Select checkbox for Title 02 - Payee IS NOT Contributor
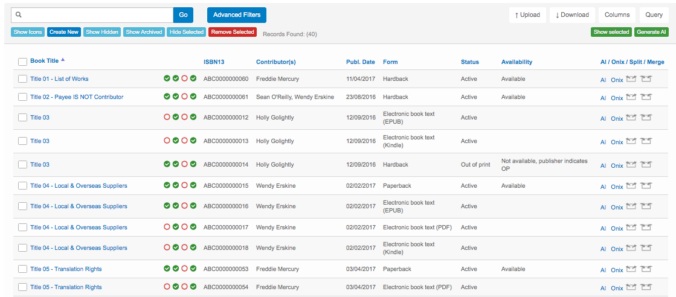676x297 pixels. [x=22, y=97]
